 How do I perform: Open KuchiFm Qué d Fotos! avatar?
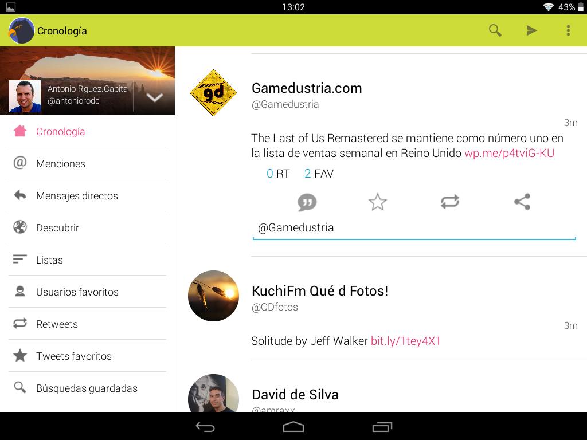[x=213, y=296]
